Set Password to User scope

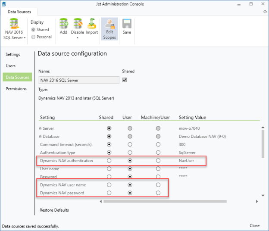tap(130, 177)
